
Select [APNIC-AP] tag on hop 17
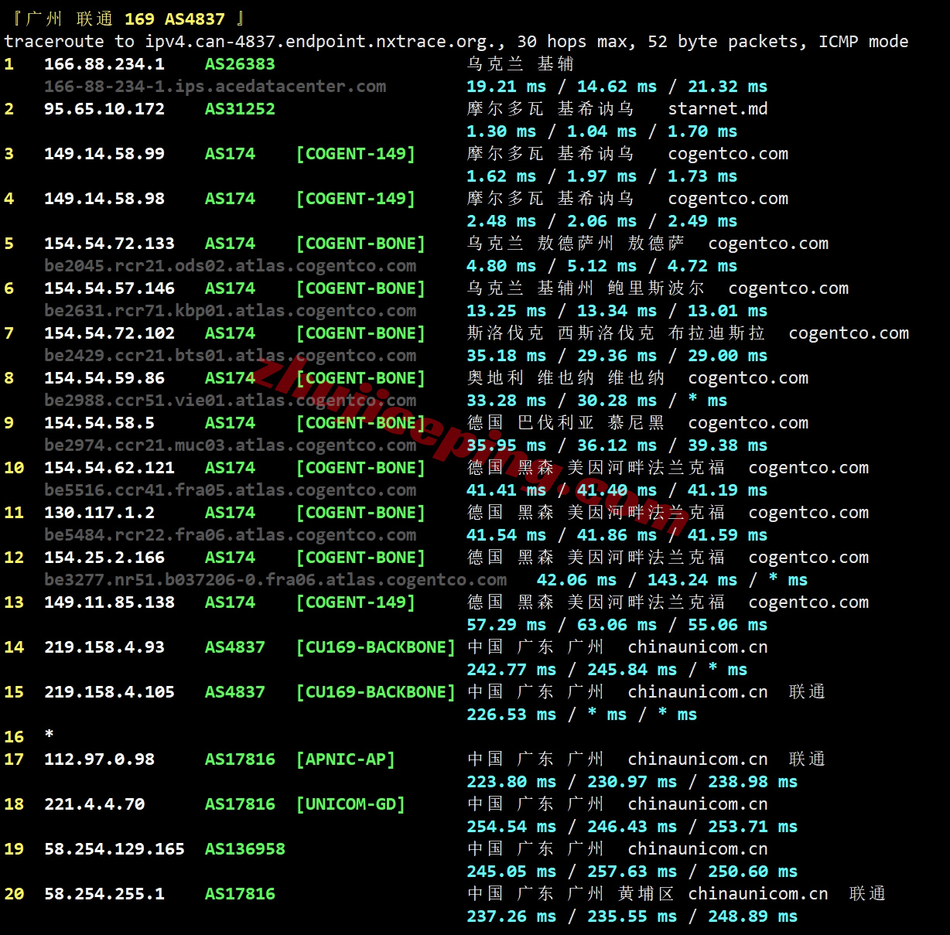click(346, 759)
